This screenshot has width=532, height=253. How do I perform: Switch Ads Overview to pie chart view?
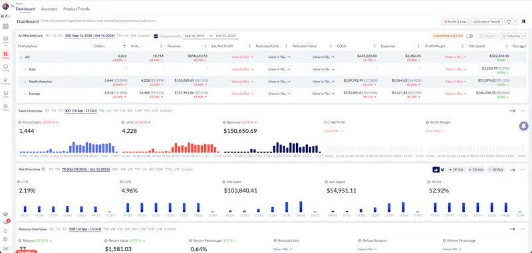pos(442,169)
